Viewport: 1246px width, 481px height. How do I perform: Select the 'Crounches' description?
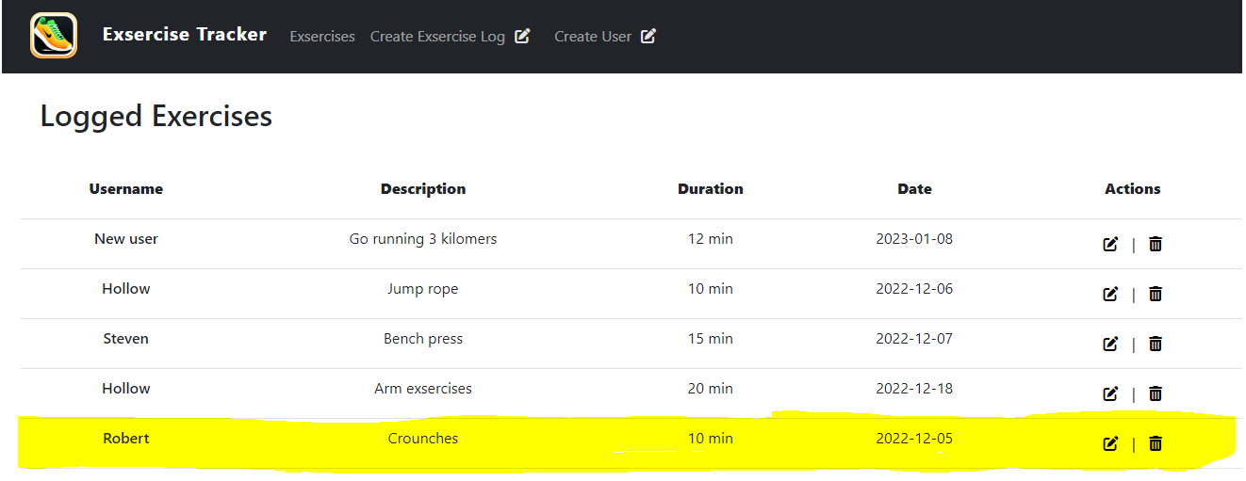423,439
